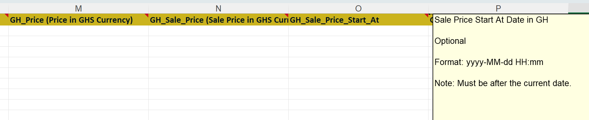Select column N header

218,8
